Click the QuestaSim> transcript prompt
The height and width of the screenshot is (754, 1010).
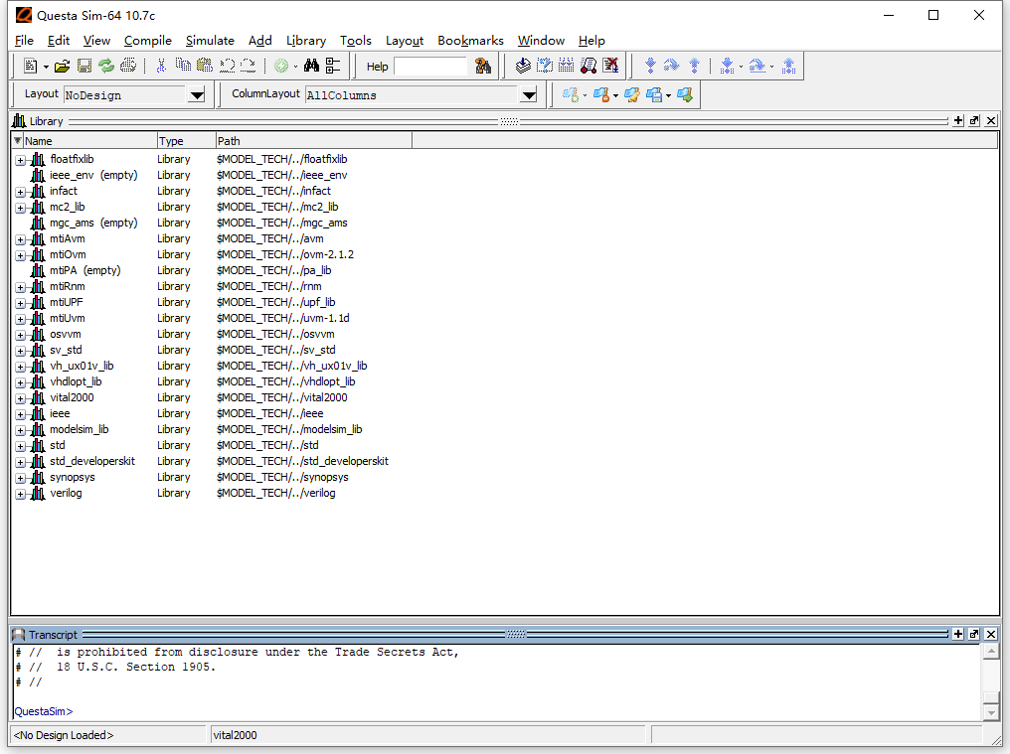[43, 711]
